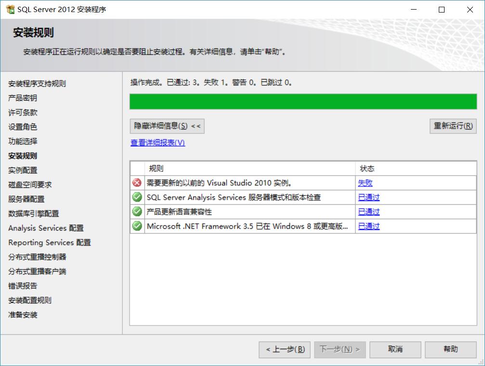Viewport: 485px width, 366px height.
Task: Click rule text 需要更新的以前的 Visual Studio 2010 实例
Action: coord(219,183)
